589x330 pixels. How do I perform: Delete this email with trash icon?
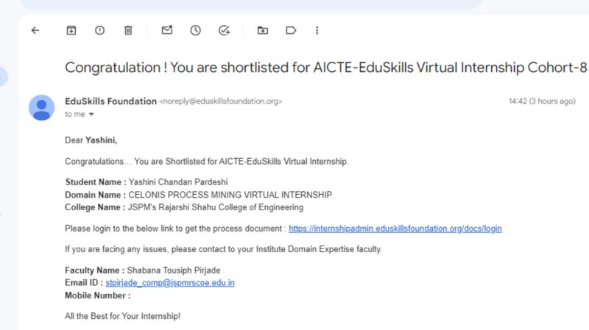(128, 30)
